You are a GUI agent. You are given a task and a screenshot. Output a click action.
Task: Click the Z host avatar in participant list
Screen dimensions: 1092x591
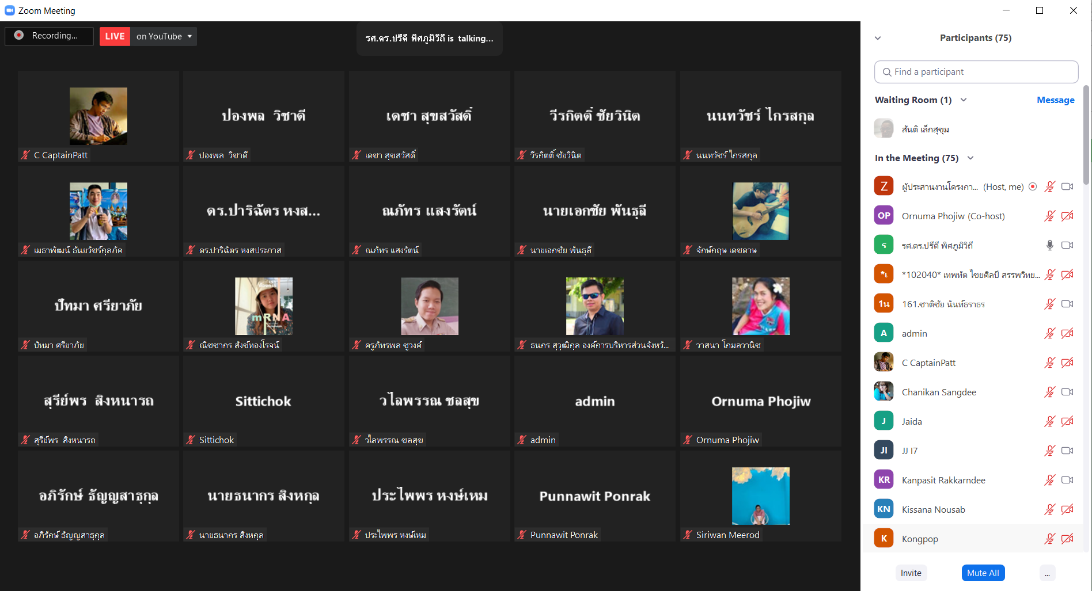[884, 186]
